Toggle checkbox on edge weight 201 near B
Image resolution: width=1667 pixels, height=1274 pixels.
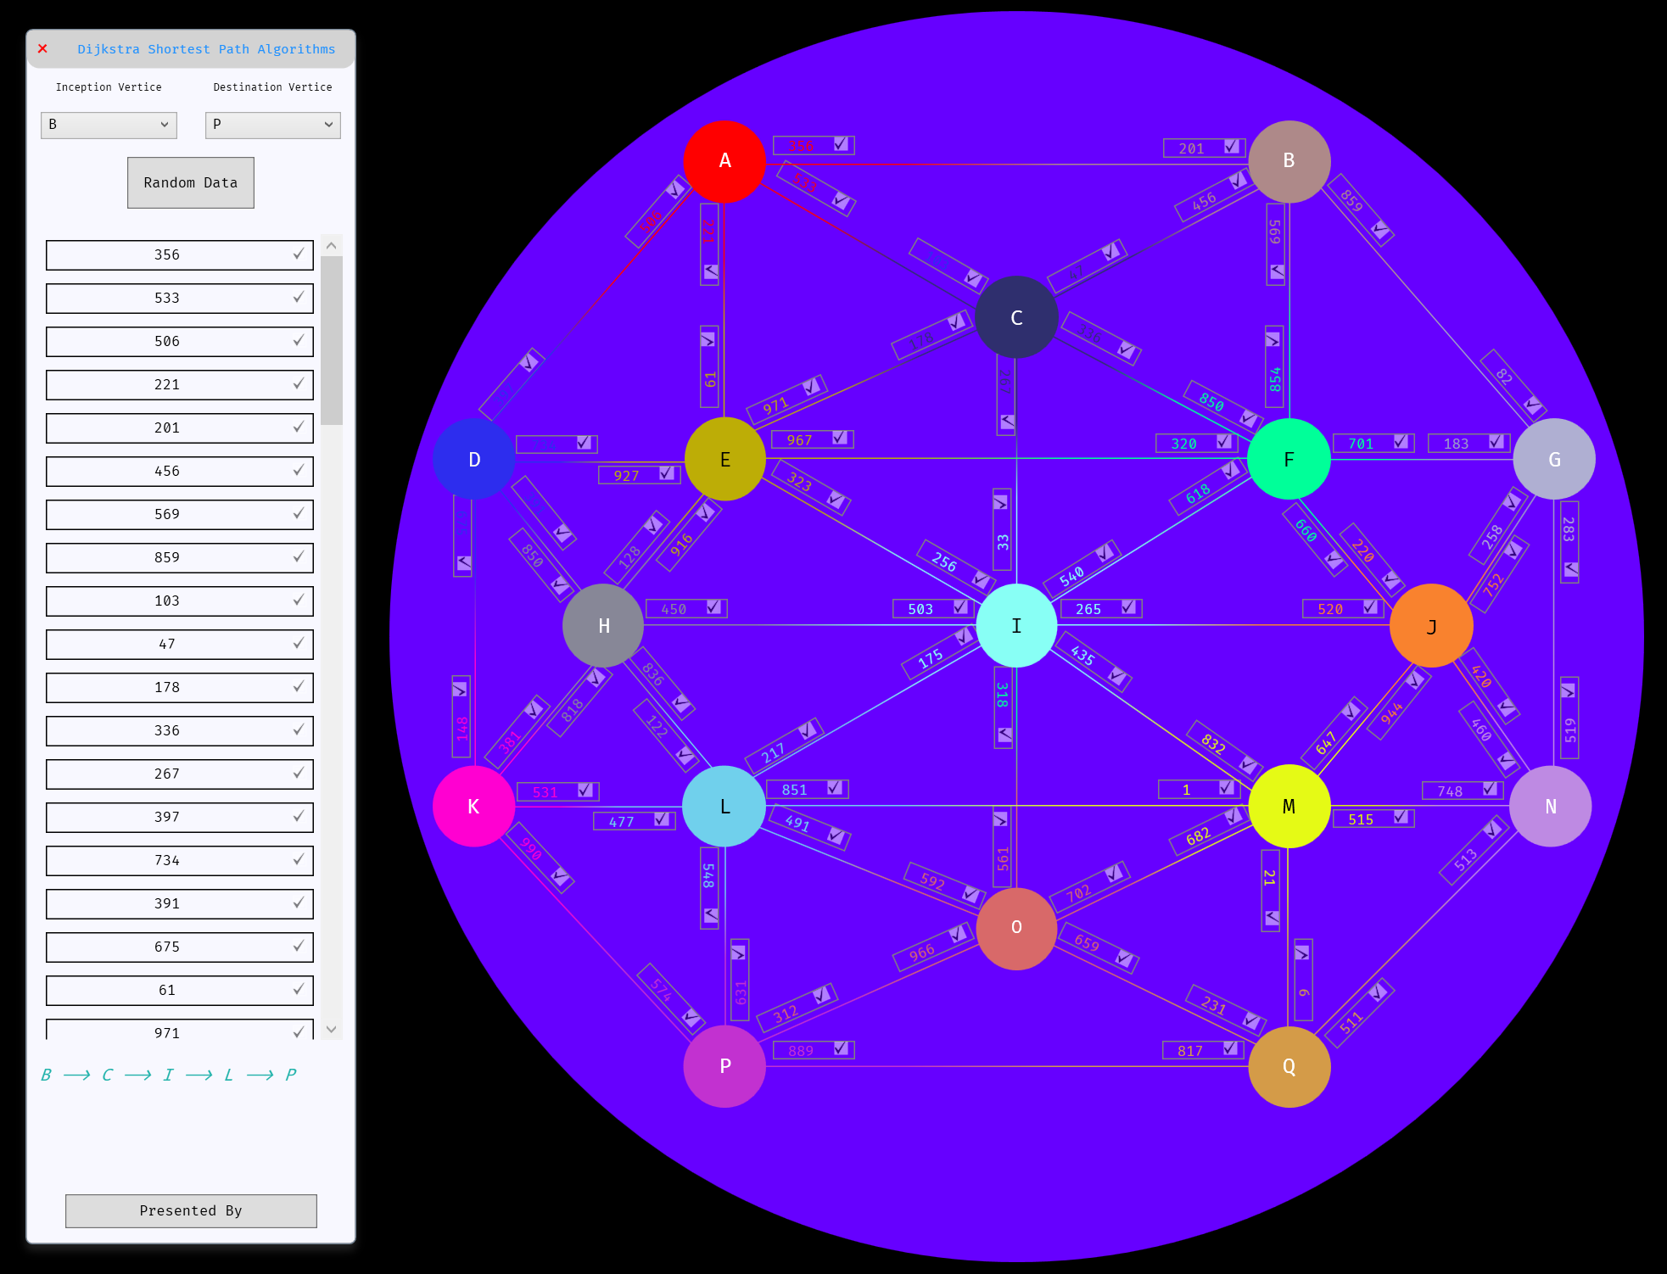click(x=1232, y=148)
